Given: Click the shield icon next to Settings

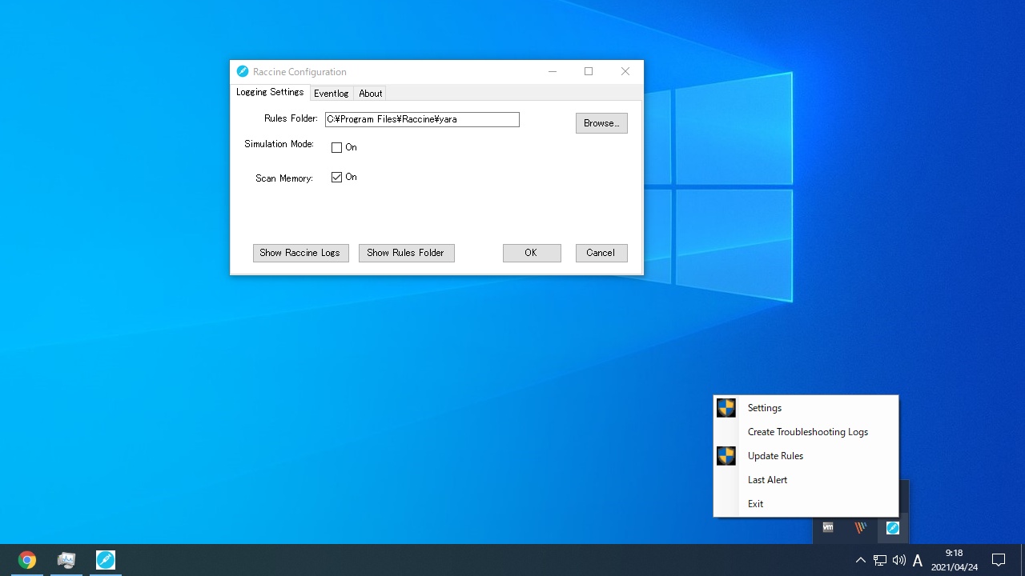Looking at the screenshot, I should 726,408.
